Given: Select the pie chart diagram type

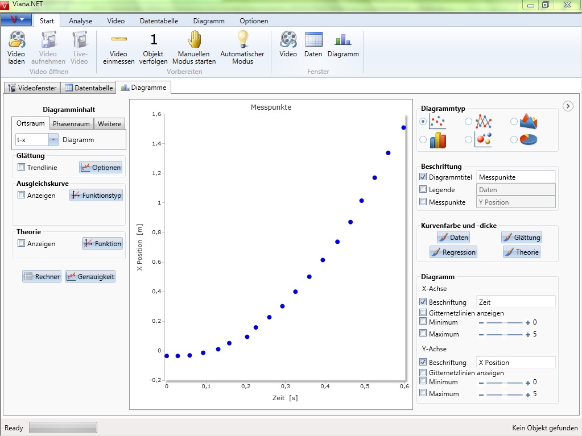Looking at the screenshot, I should [x=527, y=139].
